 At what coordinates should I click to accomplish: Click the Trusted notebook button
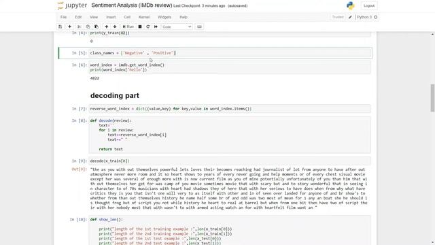(x=338, y=17)
